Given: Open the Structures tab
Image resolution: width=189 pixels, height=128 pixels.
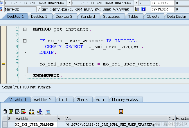Looking at the screenshot, I should pyautogui.click(x=111, y=16).
